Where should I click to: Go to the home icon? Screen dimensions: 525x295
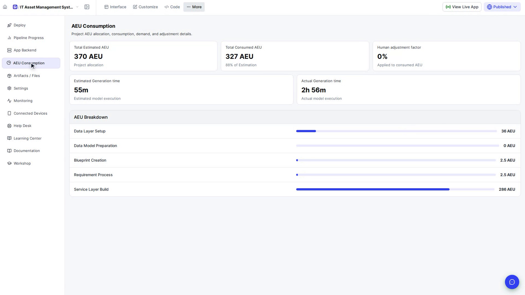click(5, 7)
